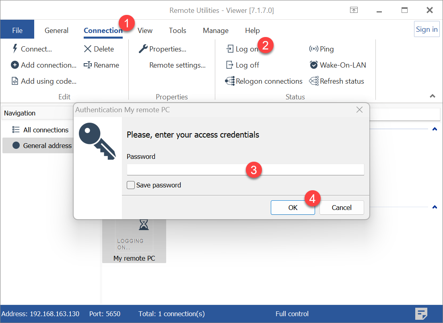Collapse the ribbon with the chevron
Image resolution: width=443 pixels, height=323 pixels.
click(x=433, y=96)
